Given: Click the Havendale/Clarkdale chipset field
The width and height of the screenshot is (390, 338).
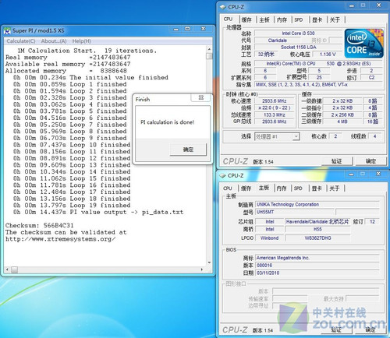Looking at the screenshot, I should pos(317,222).
